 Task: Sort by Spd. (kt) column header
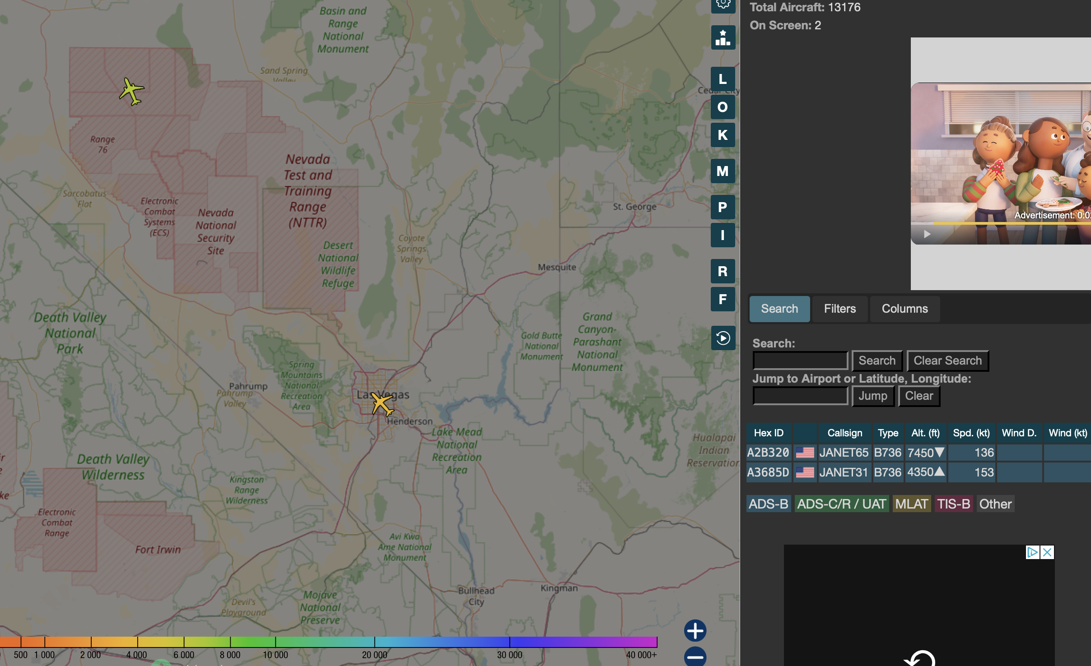(971, 433)
